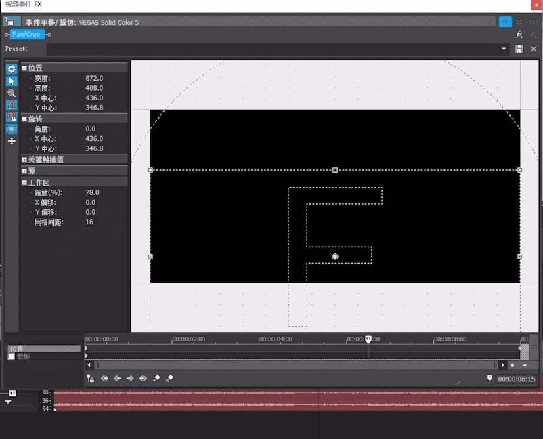Click the top center crop handle
This screenshot has height=439, width=543.
(335, 170)
